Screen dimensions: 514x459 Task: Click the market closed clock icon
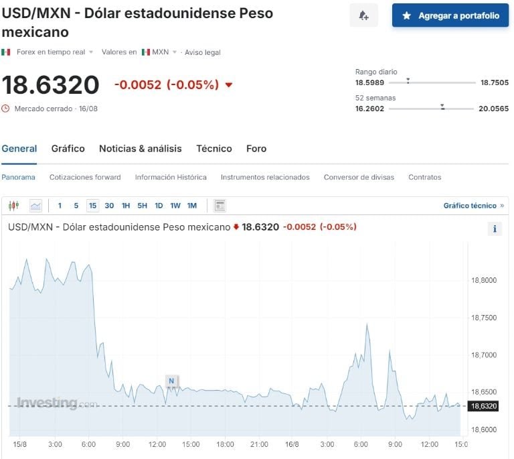pyautogui.click(x=6, y=109)
